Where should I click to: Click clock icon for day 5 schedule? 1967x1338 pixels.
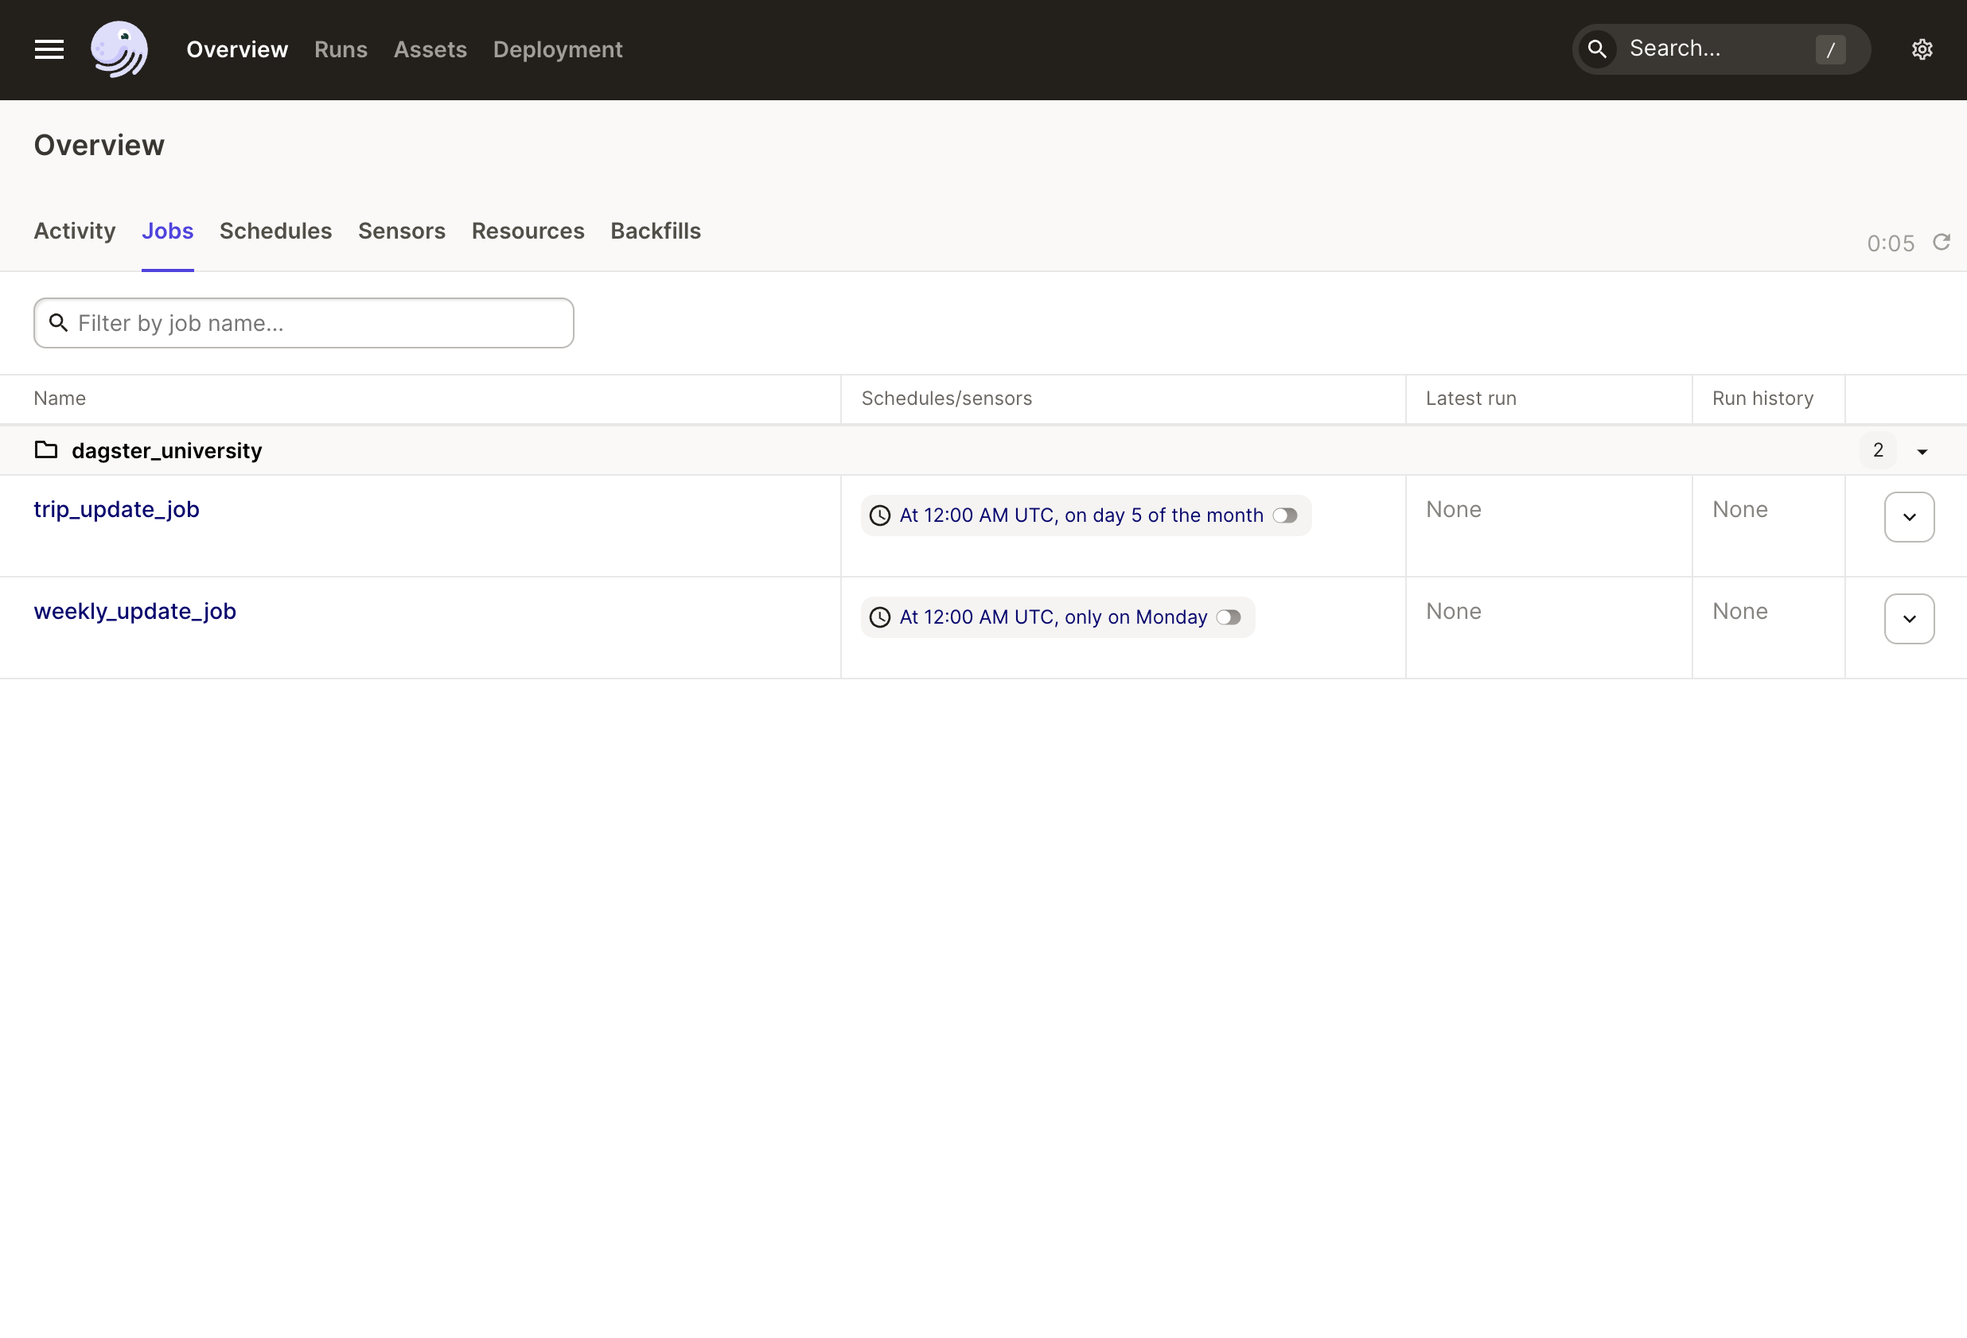(879, 515)
